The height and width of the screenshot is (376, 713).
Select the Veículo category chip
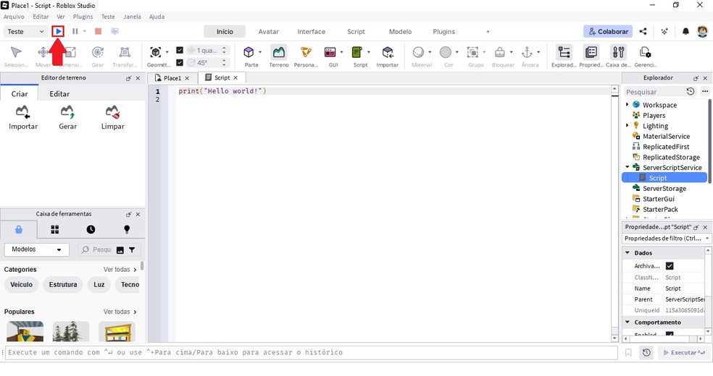pos(21,285)
